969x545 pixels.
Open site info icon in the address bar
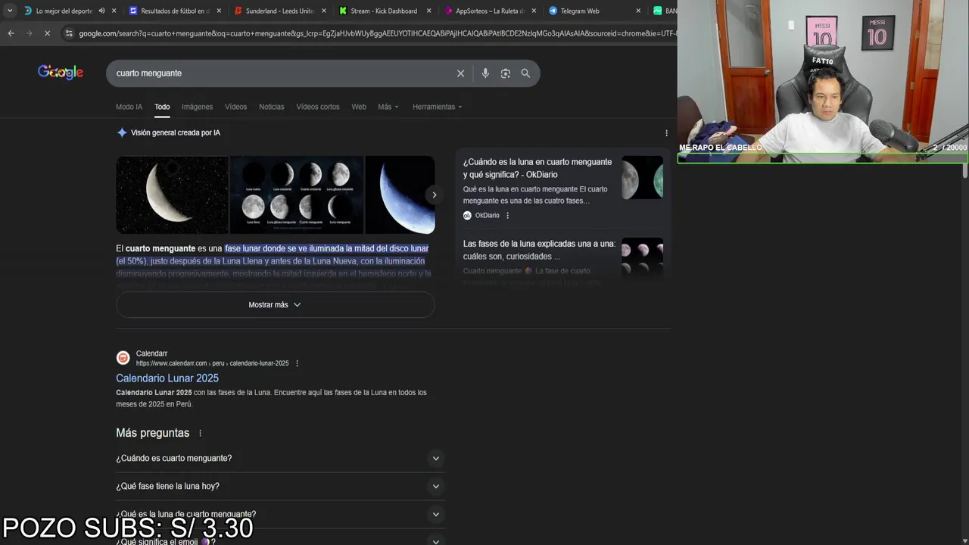[x=69, y=33]
